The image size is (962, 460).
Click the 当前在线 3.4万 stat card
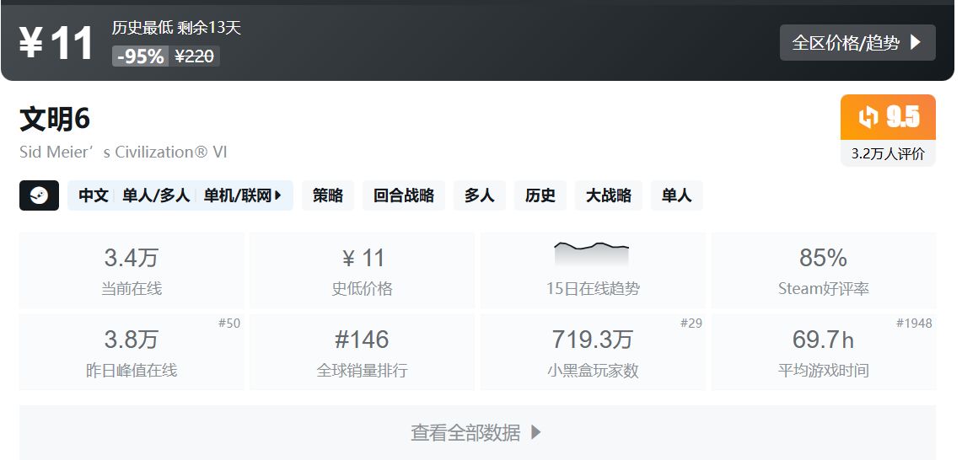point(132,270)
